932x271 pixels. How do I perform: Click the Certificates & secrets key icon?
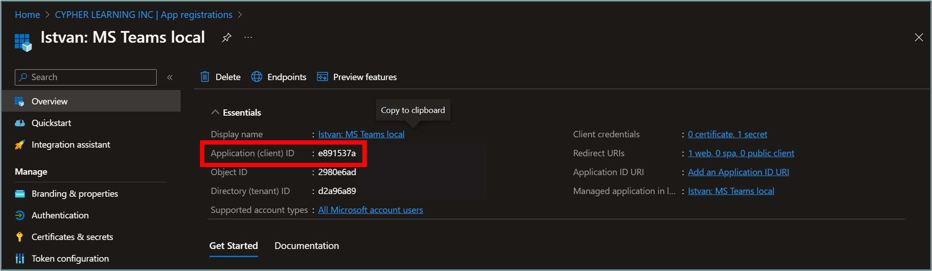point(19,237)
